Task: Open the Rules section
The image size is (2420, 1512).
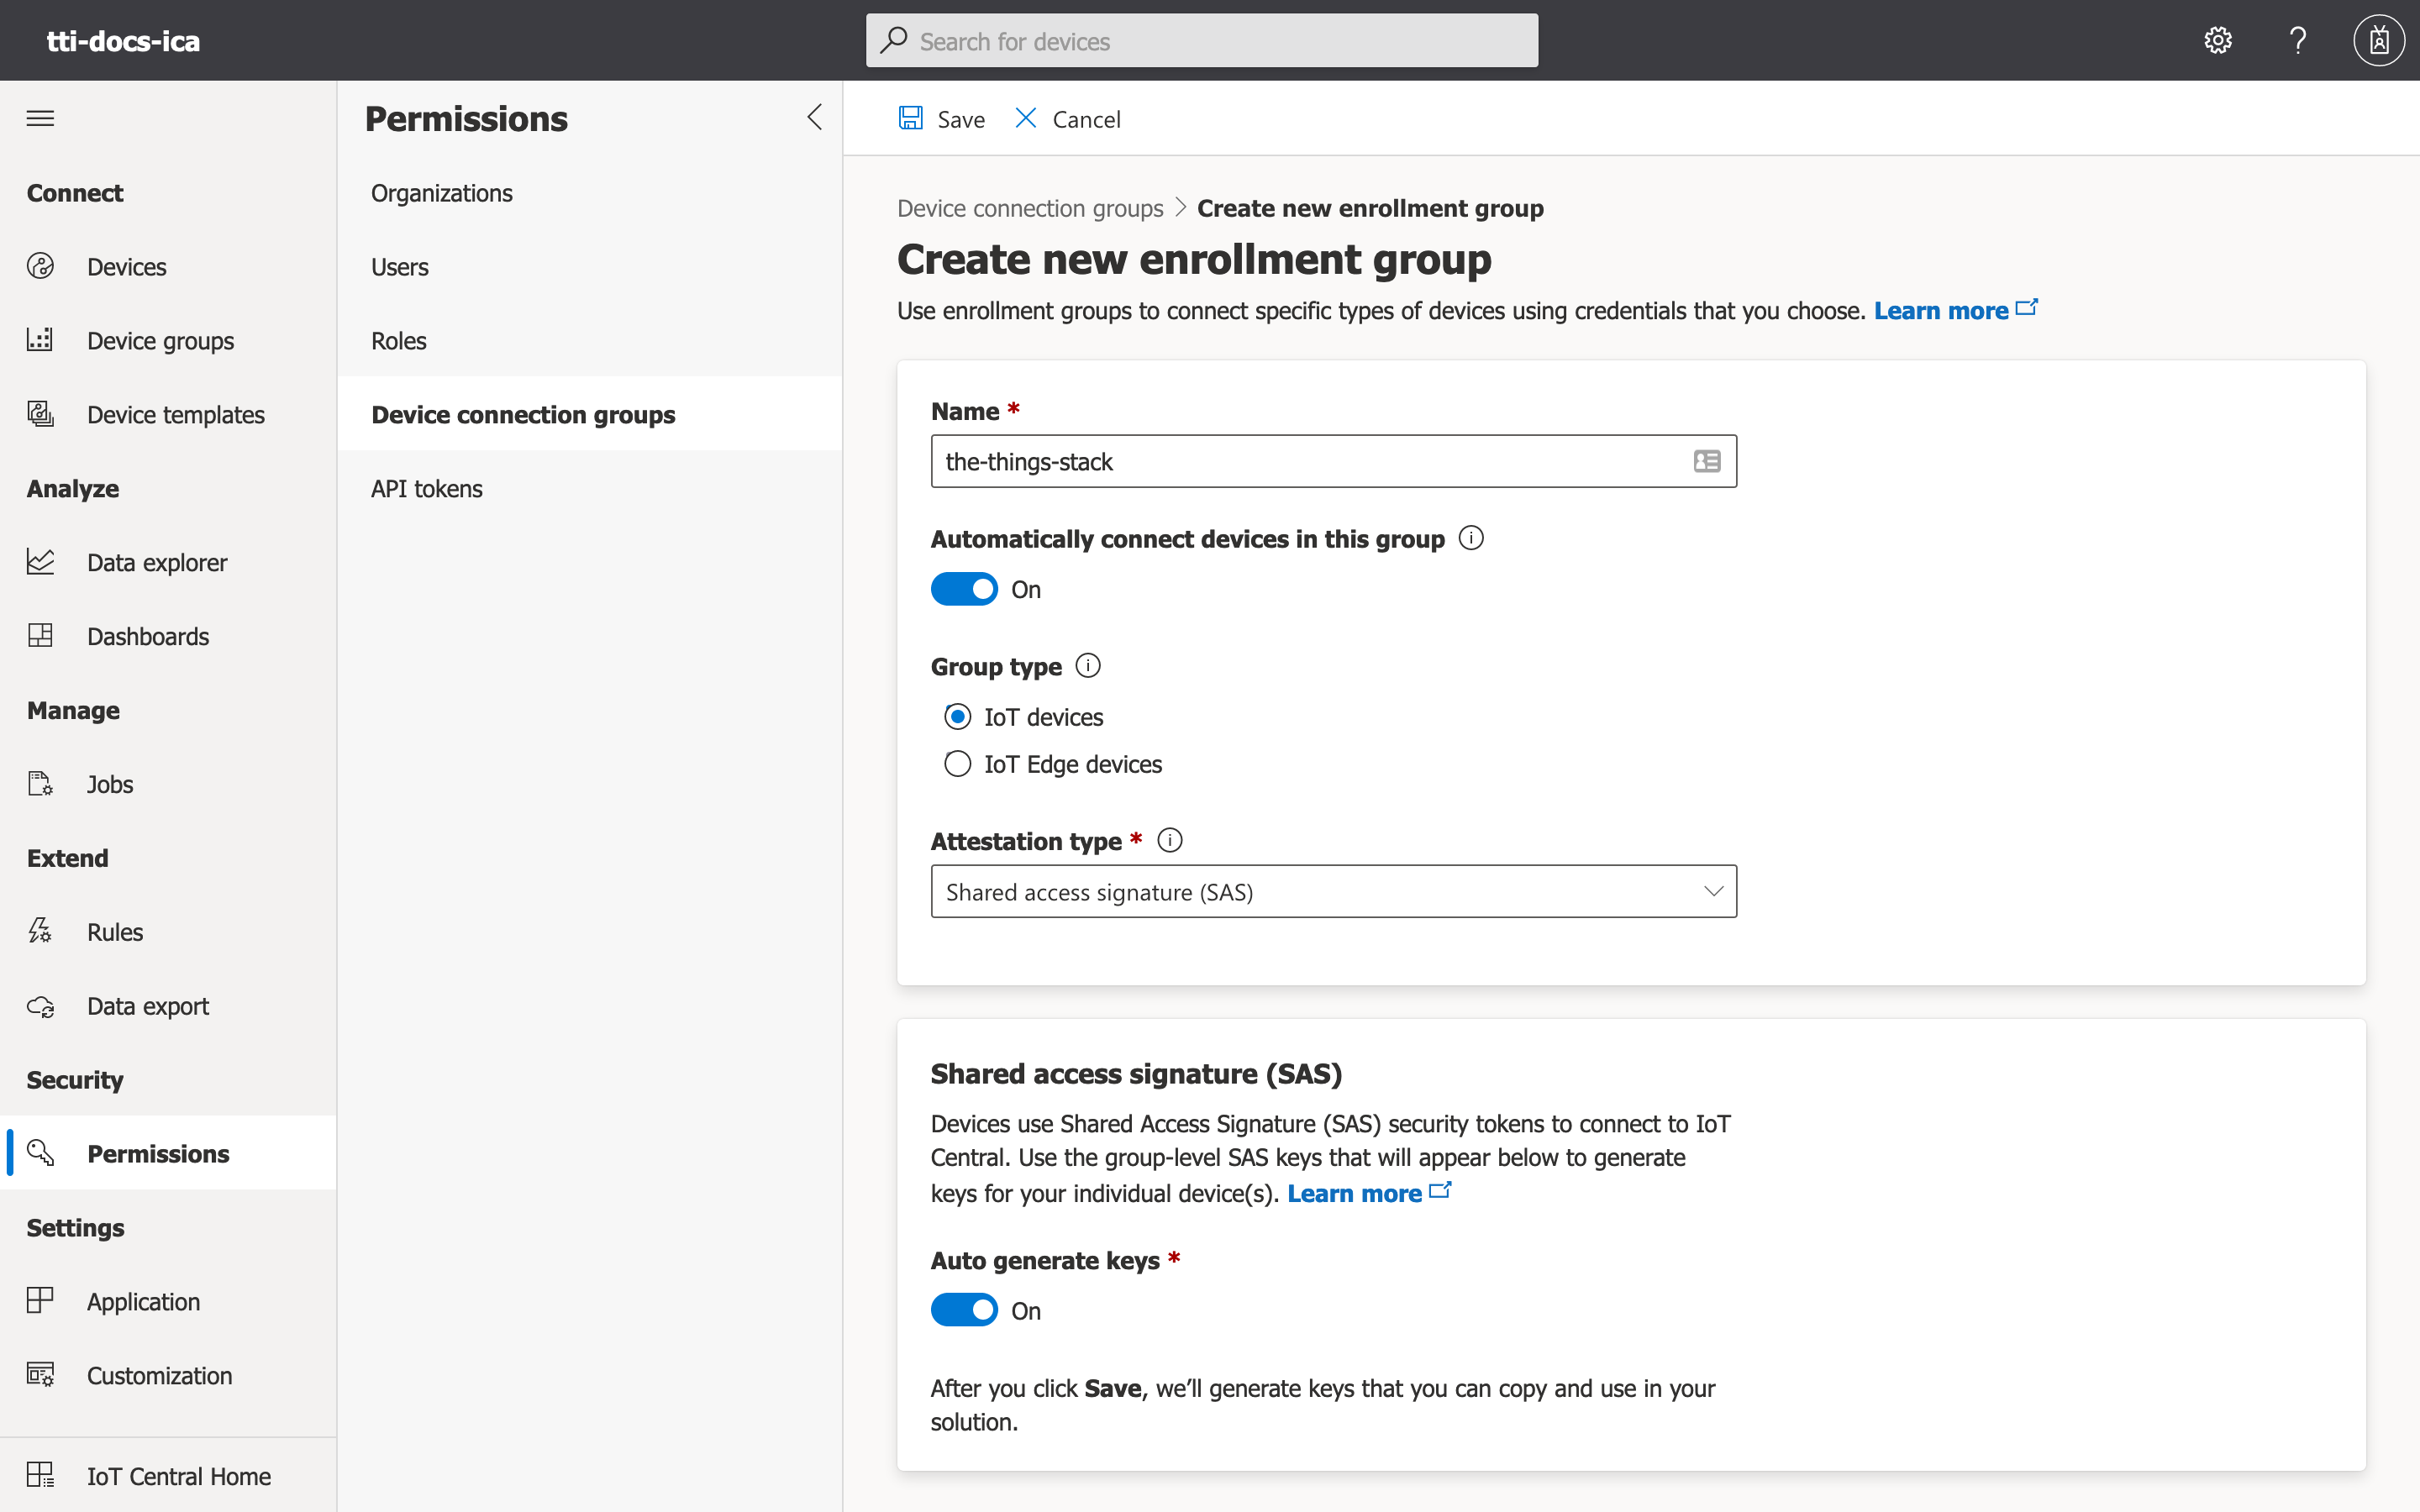Action: [x=115, y=931]
